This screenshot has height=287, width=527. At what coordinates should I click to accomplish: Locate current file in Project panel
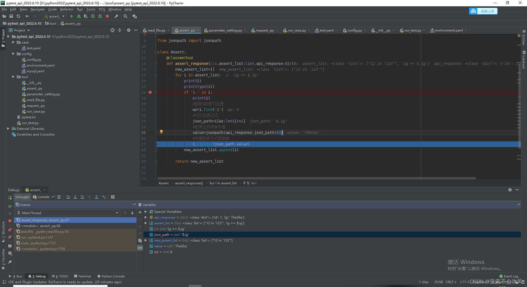point(113,30)
